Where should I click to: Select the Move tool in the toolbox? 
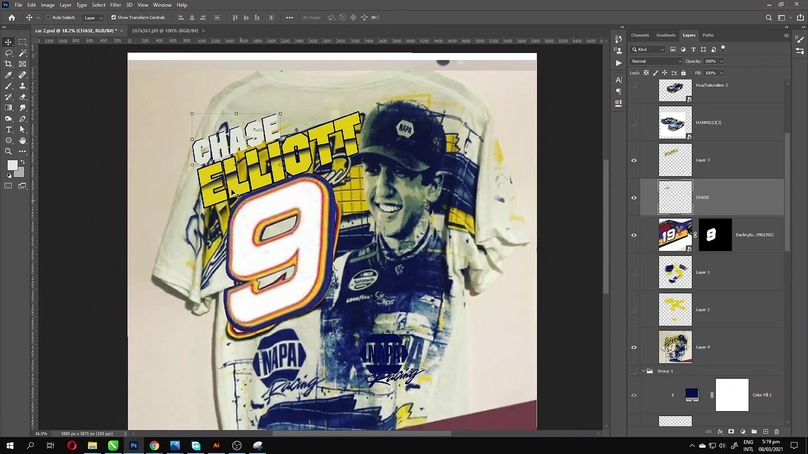click(9, 42)
